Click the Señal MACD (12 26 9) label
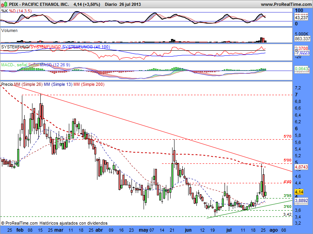This screenshot has height=234, width=313. (x=49, y=65)
